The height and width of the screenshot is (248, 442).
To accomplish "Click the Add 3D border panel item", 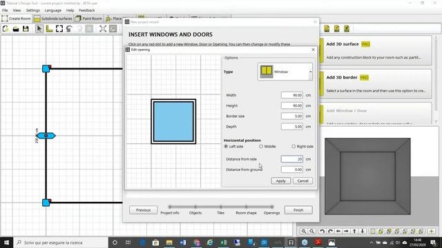I will pyautogui.click(x=376, y=84).
